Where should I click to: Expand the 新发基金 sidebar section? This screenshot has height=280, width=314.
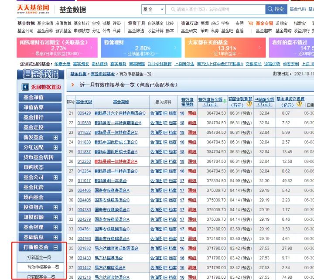coord(55,137)
